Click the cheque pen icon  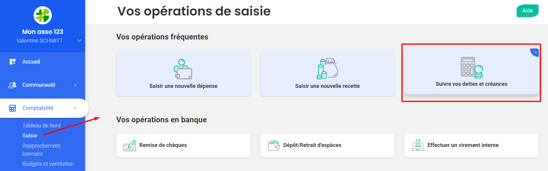coord(130,145)
